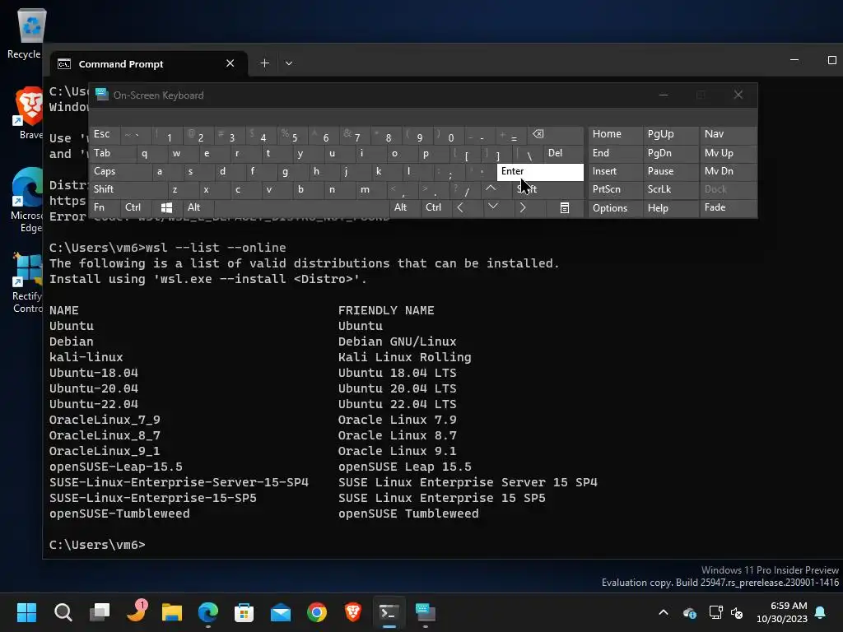Click the Pause key

[x=670, y=171]
